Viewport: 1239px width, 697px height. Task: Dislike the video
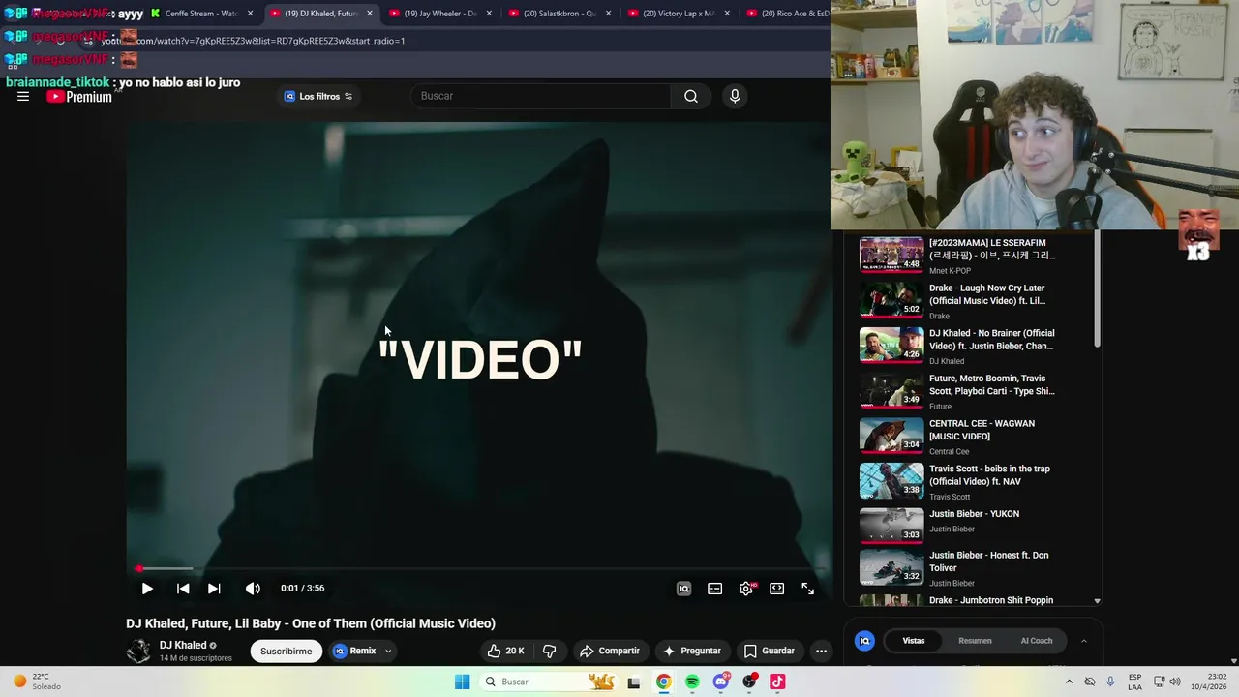[x=549, y=651]
